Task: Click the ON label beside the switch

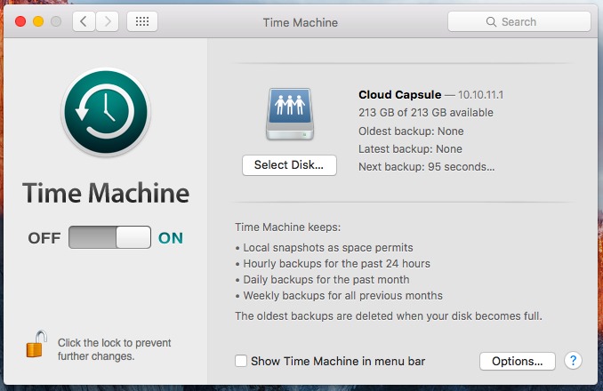Action: pyautogui.click(x=171, y=238)
